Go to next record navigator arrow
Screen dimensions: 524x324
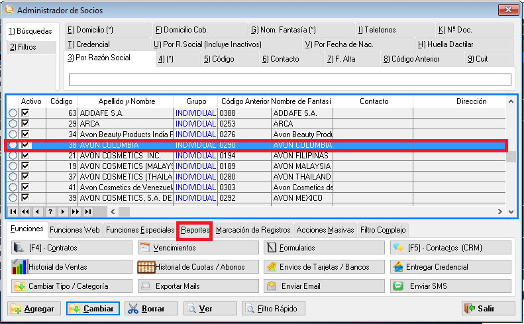[x=64, y=212]
